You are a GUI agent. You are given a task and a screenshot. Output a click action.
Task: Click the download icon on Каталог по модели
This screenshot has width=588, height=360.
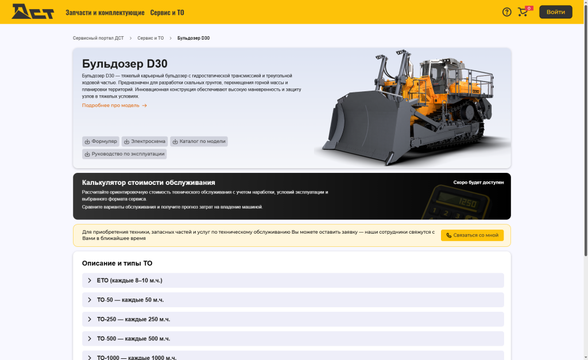(x=175, y=142)
